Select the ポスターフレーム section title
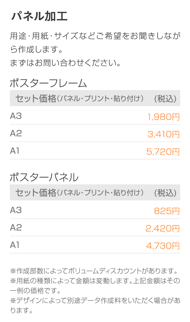 coord(48,83)
